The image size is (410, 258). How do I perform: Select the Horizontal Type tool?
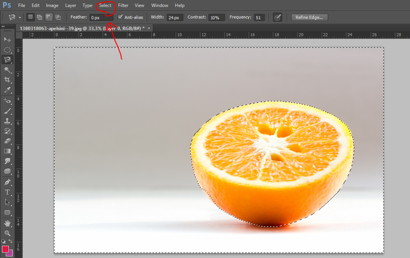pyautogui.click(x=7, y=192)
